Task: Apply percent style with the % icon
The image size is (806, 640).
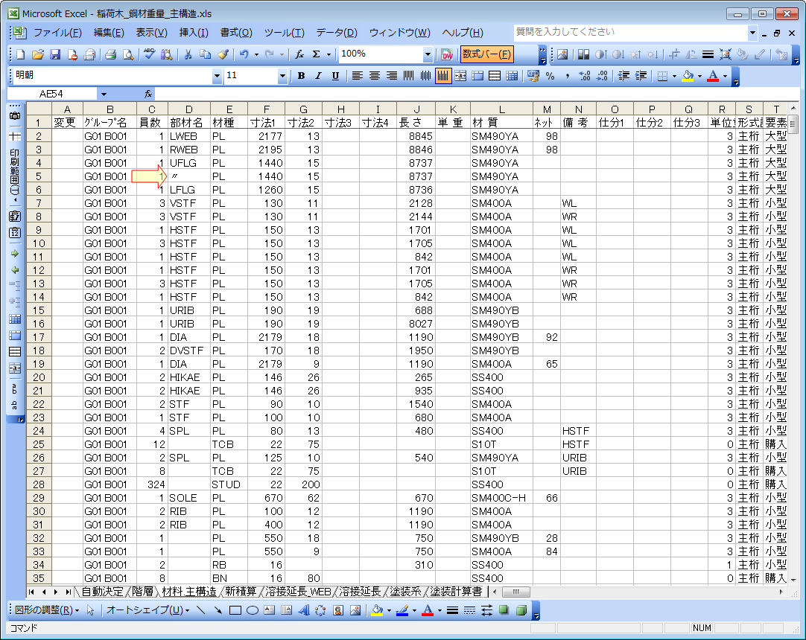Action: tap(550, 76)
